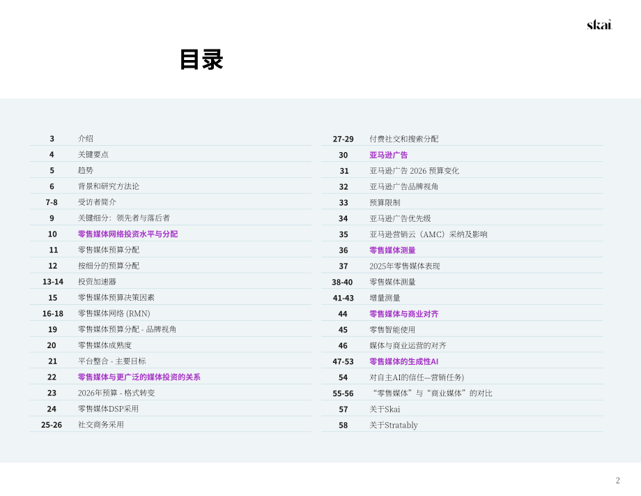Select 零售媒体DSP采用 entry
641x496 pixels.
(x=108, y=409)
